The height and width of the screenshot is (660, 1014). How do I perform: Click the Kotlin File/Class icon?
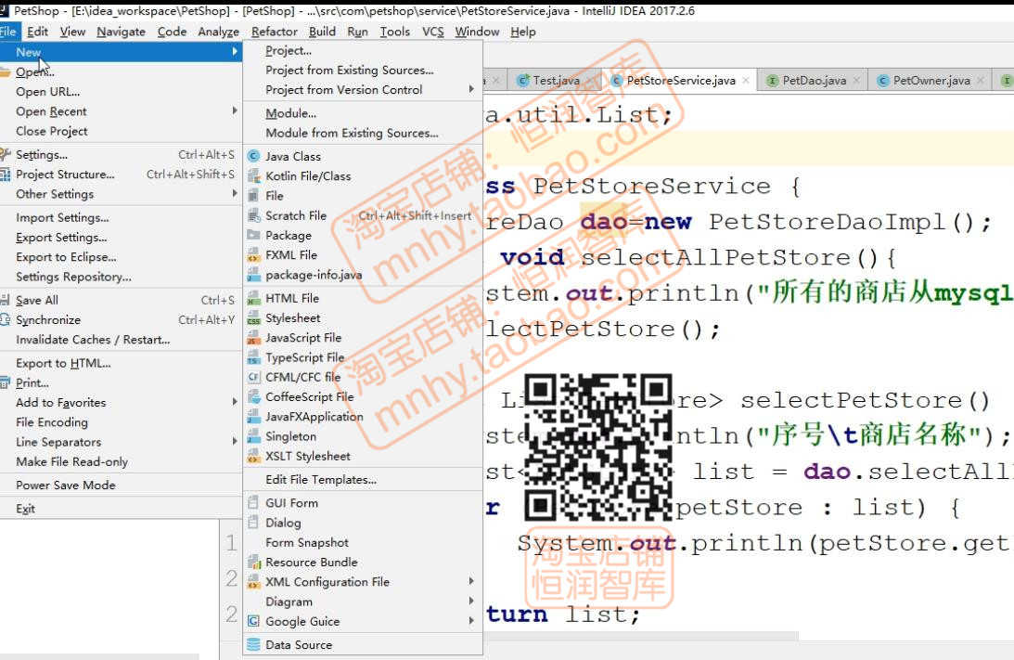(253, 176)
